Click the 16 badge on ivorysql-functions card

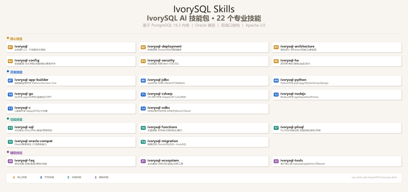coord(143,128)
